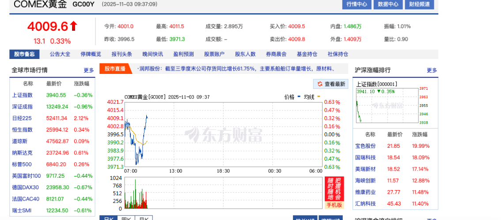This screenshot has height=220, width=501.
Task: Click the 查看最新 refresh icon
Action: [319, 84]
